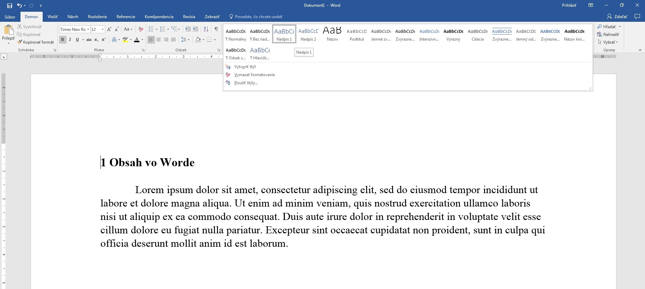This screenshot has height=289, width=645.
Task: Increase paragraph indent
Action: (x=196, y=29)
